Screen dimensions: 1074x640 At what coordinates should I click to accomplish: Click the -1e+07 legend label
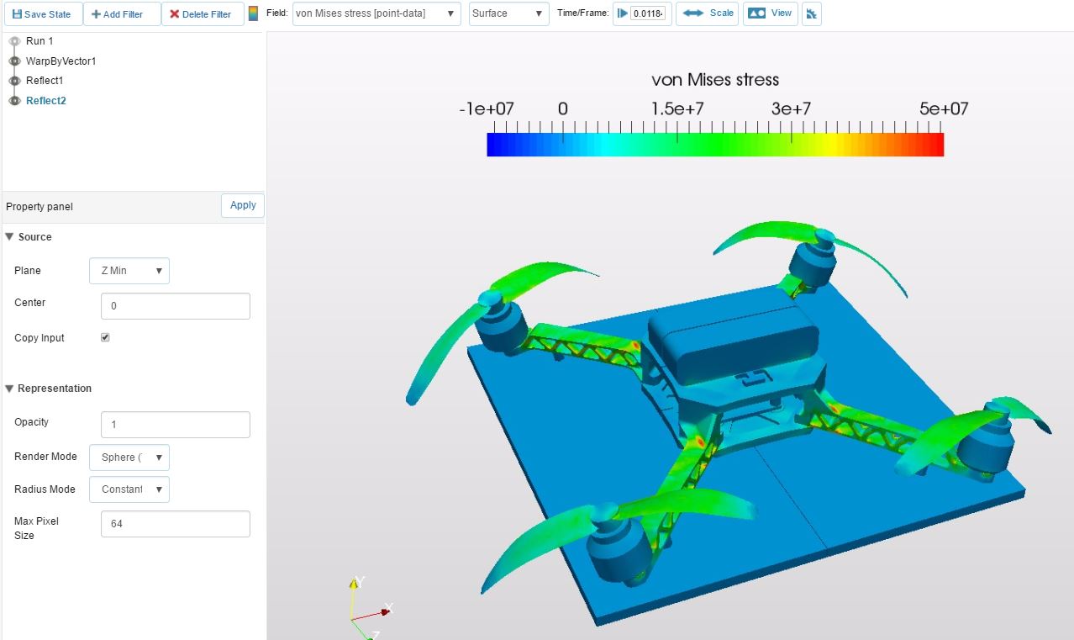(487, 109)
